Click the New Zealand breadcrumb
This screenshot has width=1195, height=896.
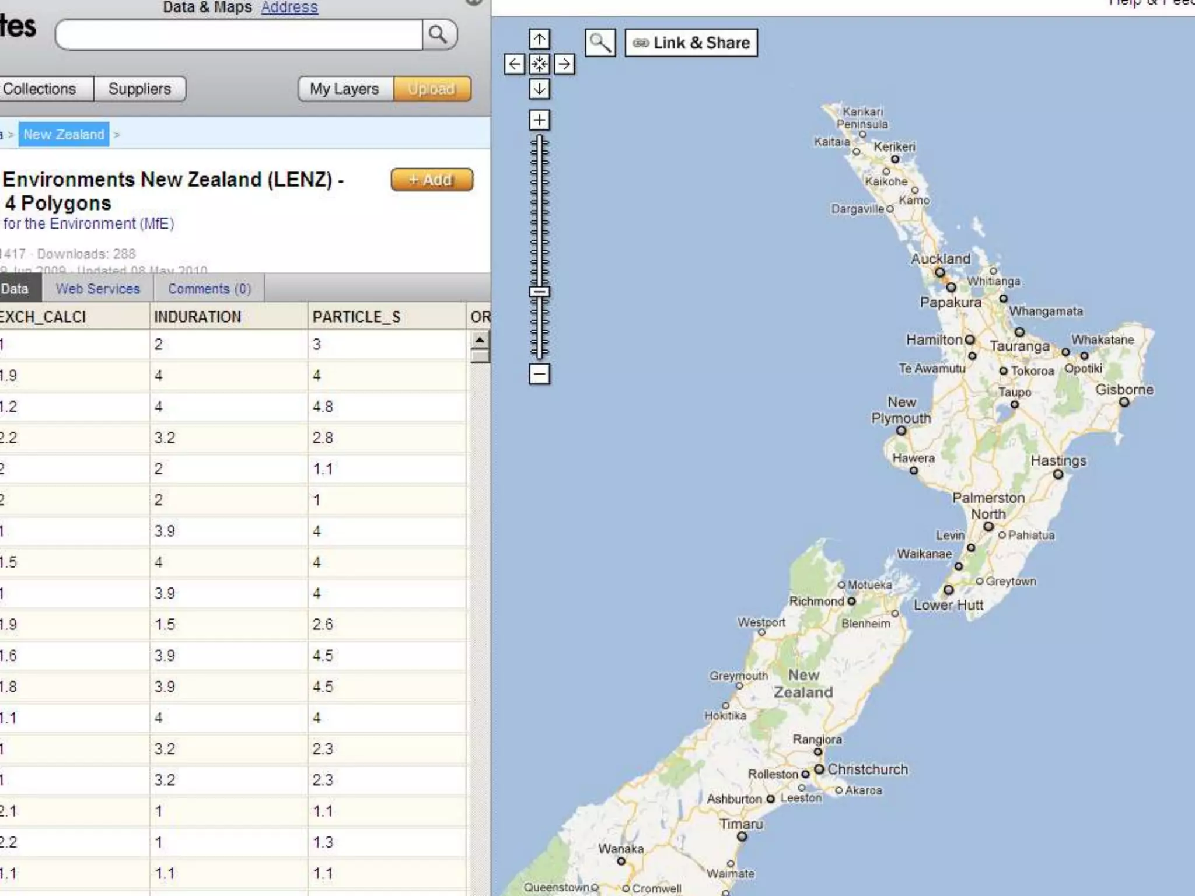click(64, 135)
